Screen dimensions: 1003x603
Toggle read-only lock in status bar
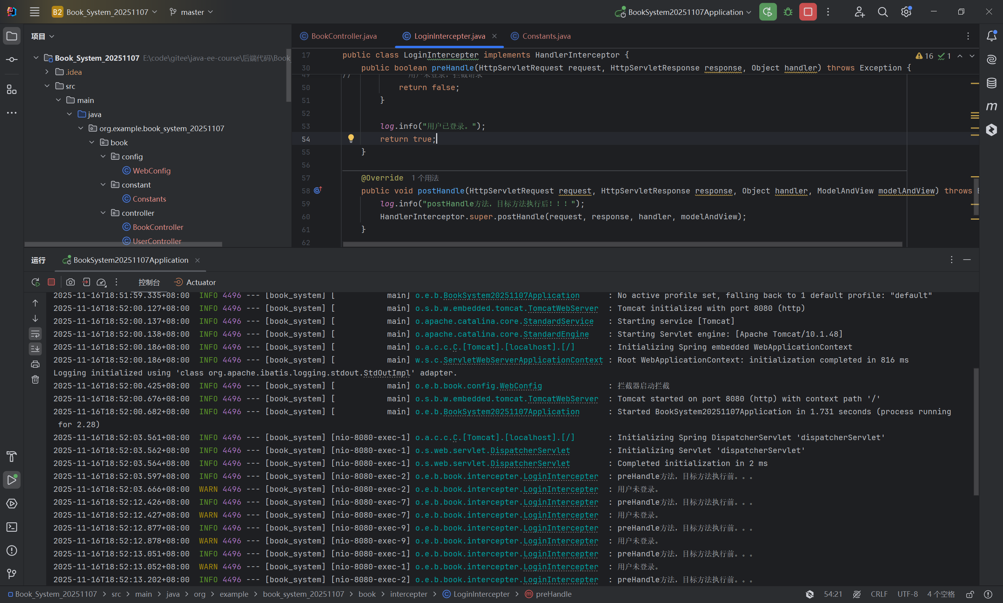coord(970,594)
